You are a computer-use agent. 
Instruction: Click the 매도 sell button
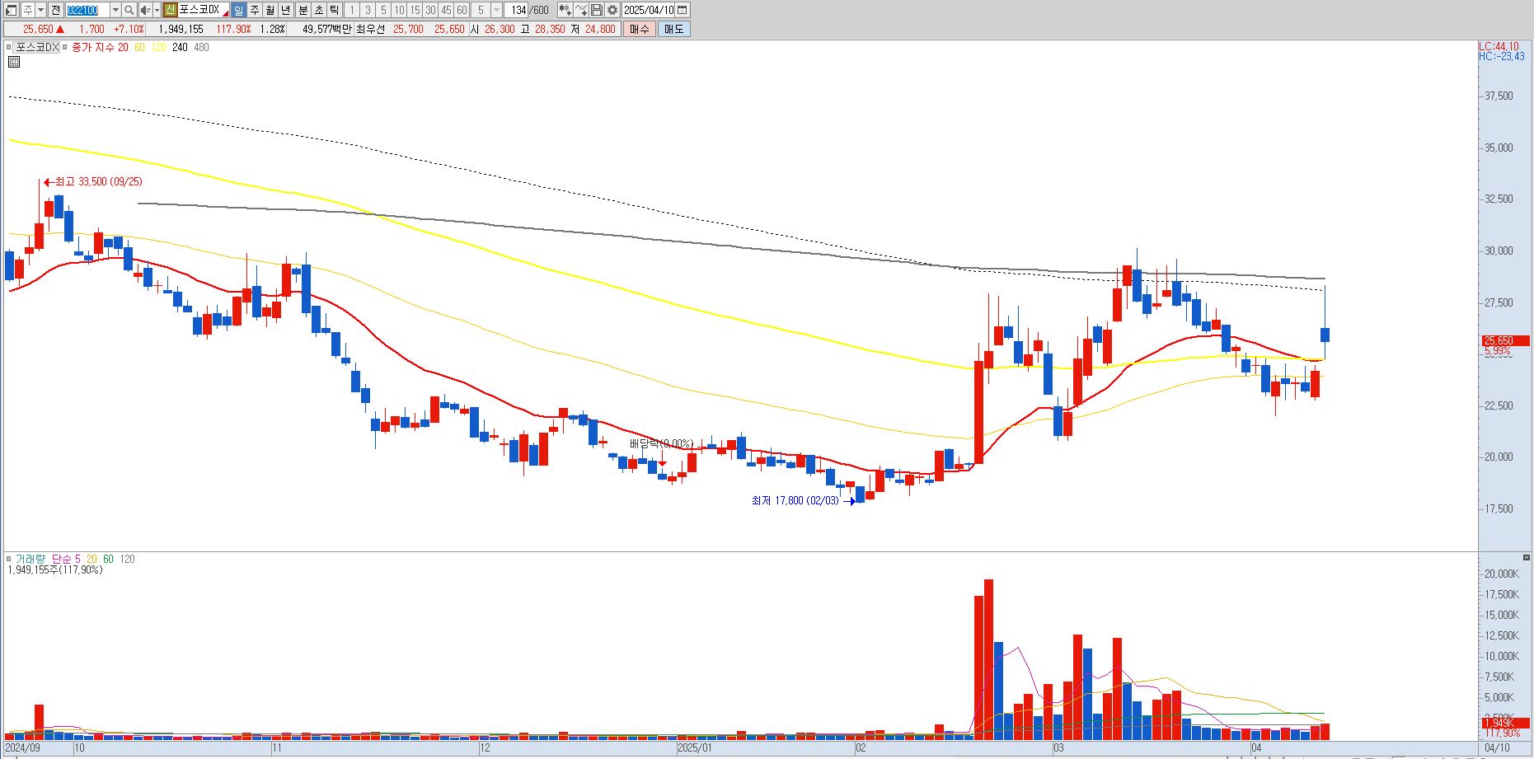pos(673,29)
